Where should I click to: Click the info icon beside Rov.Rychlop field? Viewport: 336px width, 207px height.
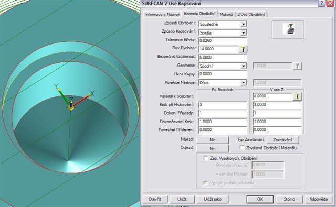(243, 49)
